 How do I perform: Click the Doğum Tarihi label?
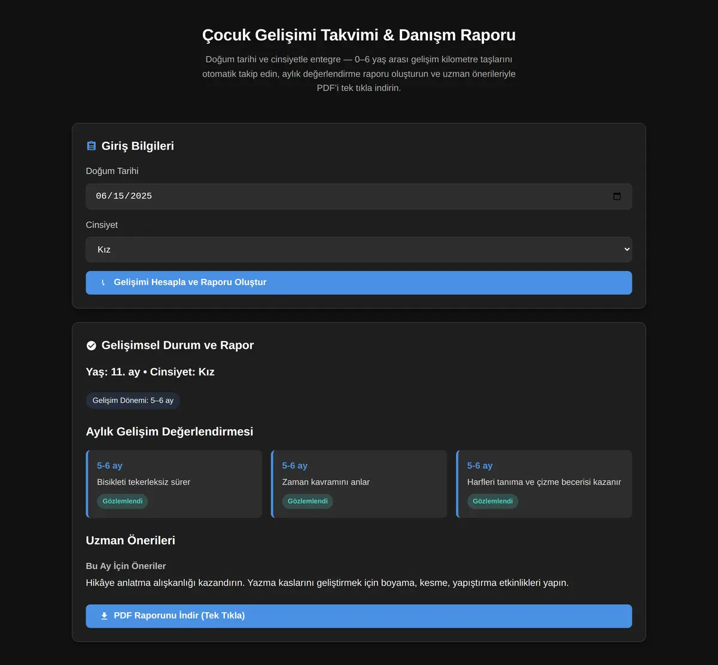coord(112,171)
